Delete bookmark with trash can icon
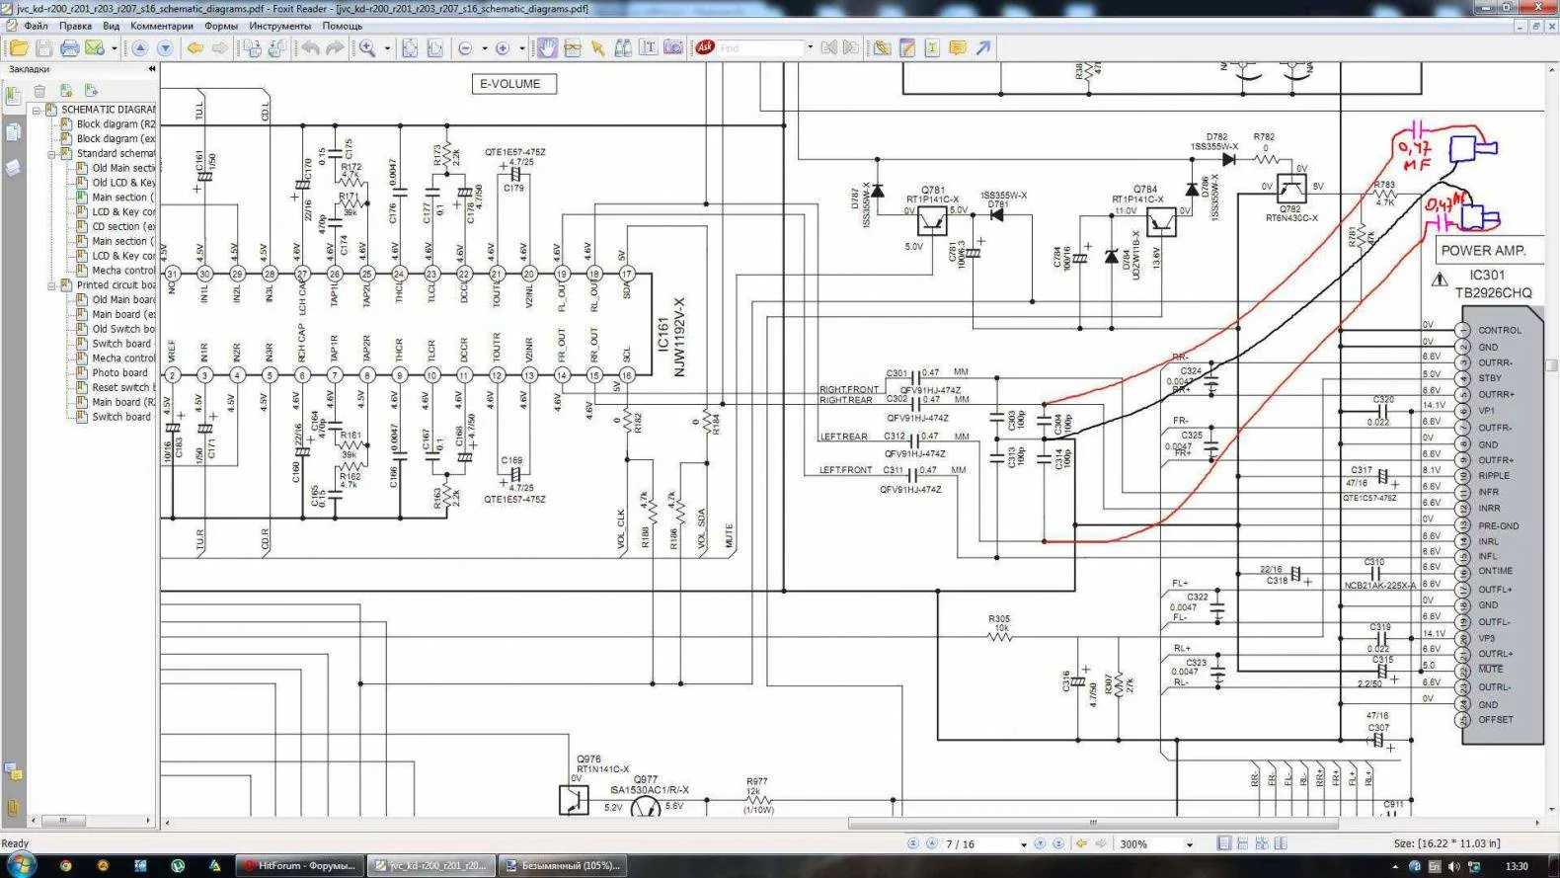The height and width of the screenshot is (878, 1560). [x=39, y=91]
